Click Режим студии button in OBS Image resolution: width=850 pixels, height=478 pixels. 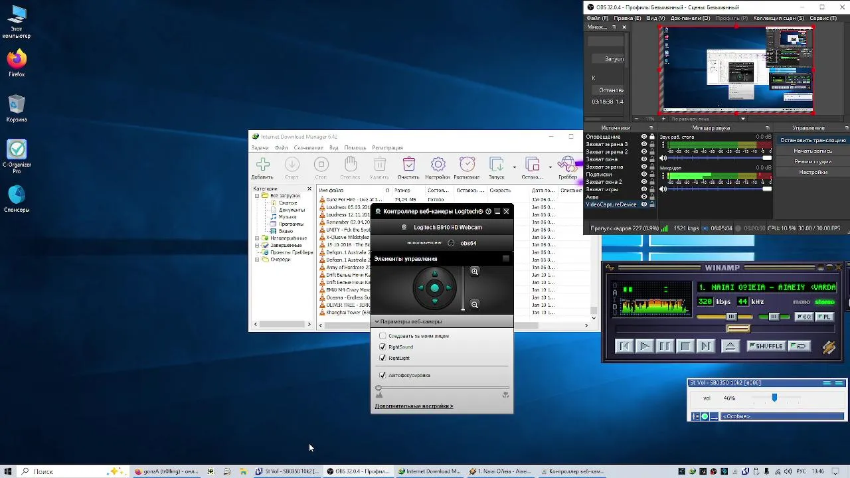point(813,162)
